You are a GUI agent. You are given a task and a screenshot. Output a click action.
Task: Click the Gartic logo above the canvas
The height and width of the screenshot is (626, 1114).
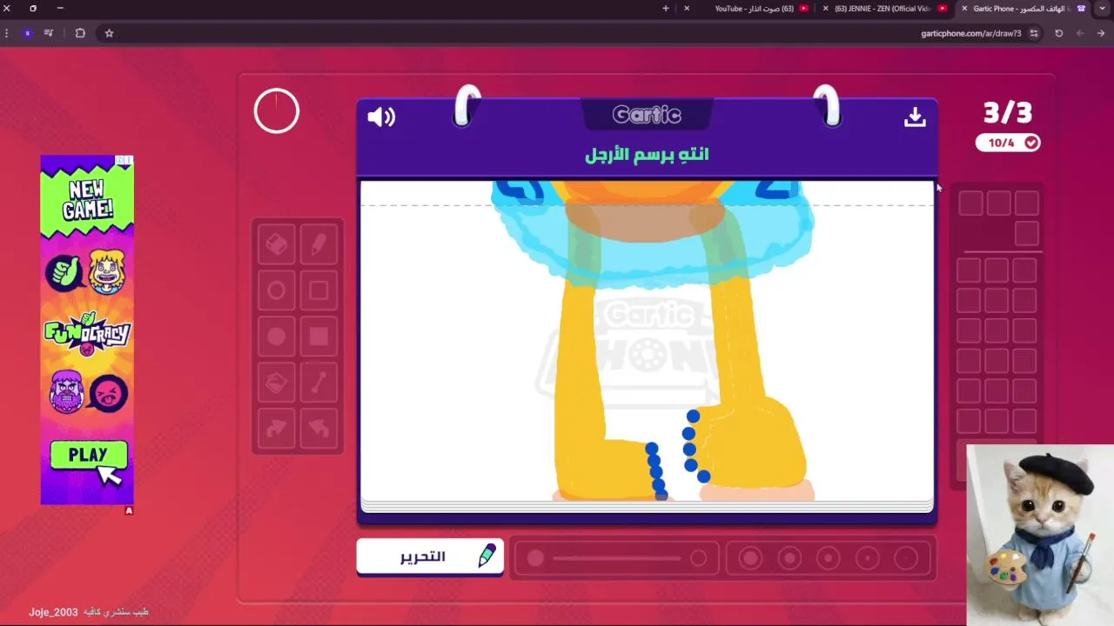(x=647, y=115)
